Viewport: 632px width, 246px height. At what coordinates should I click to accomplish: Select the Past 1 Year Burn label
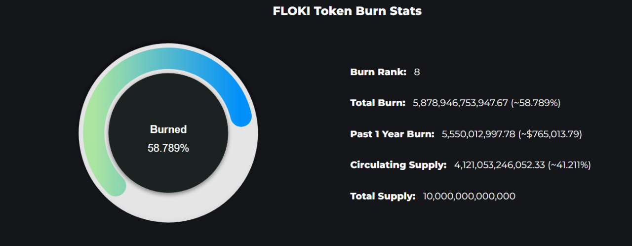[x=393, y=134]
